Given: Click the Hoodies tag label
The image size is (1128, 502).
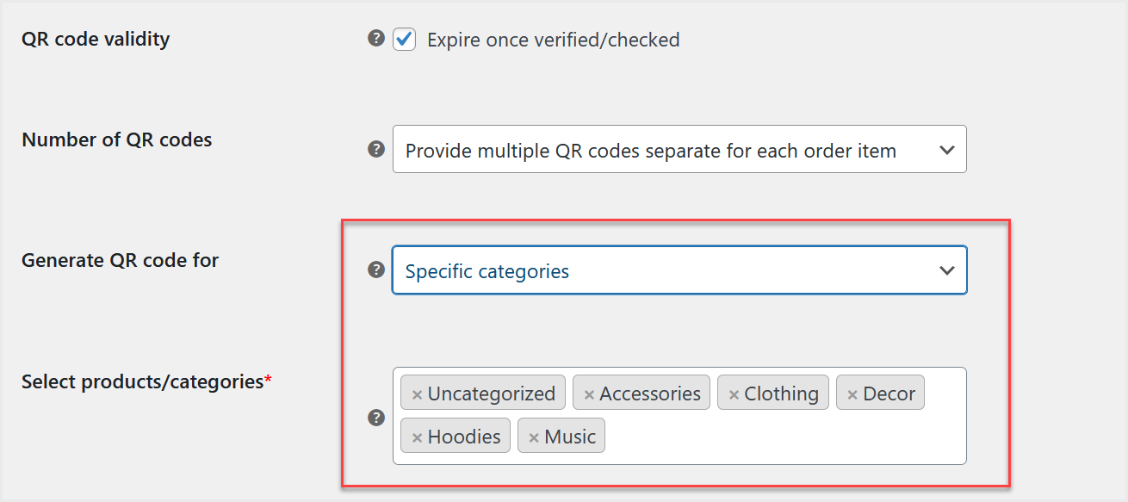Looking at the screenshot, I should pos(464,437).
